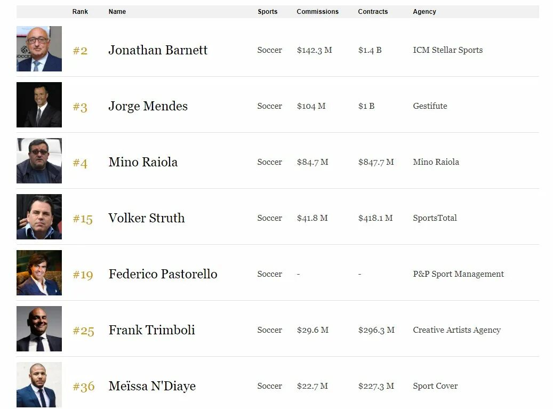Click Federico Pastorello's portrait thumbnail
Viewport: 553px width, 409px height.
point(39,272)
